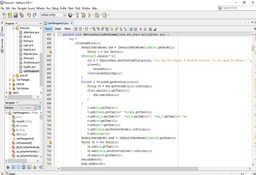The width and height of the screenshot is (256, 175).
Task: Expand the java.util package node
Action: (13, 76)
